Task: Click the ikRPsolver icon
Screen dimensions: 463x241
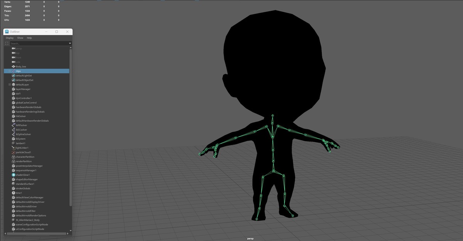Action: [x=14, y=125]
